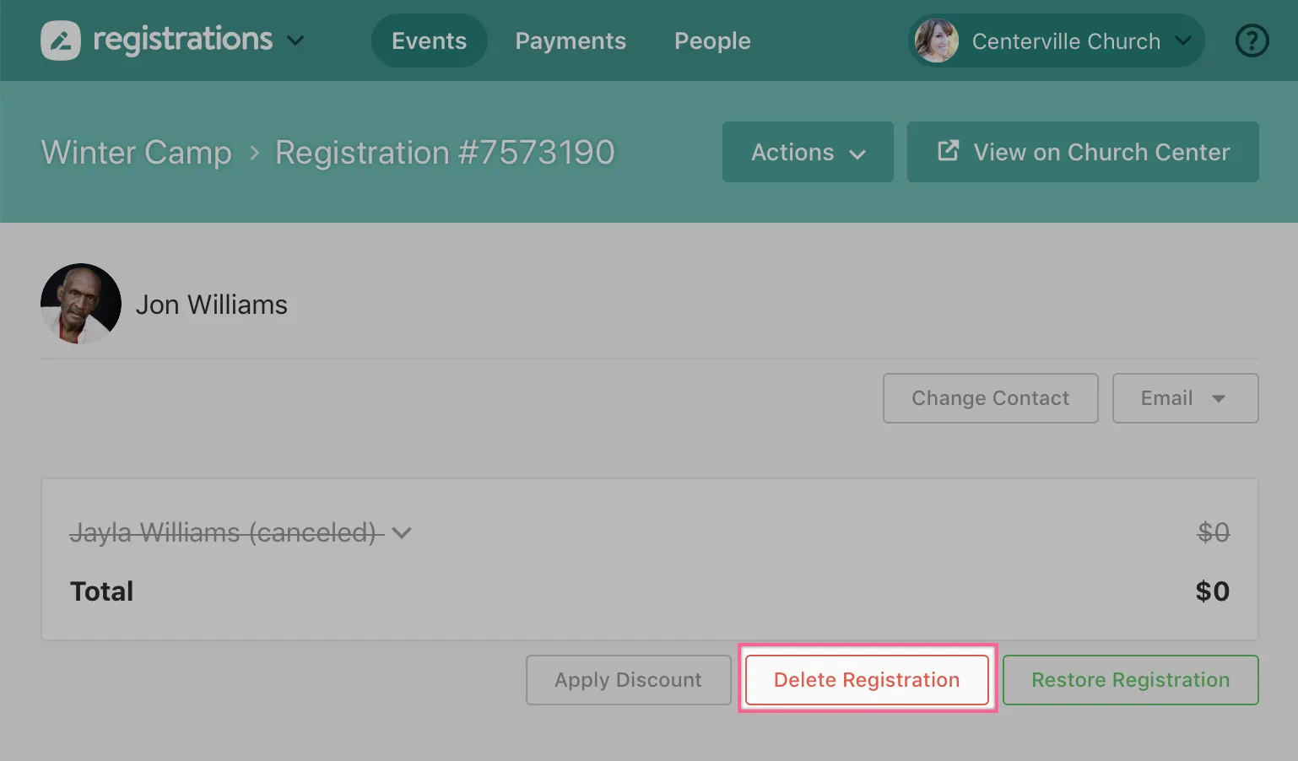Click the Apply Discount button
1298x761 pixels.
coord(628,680)
